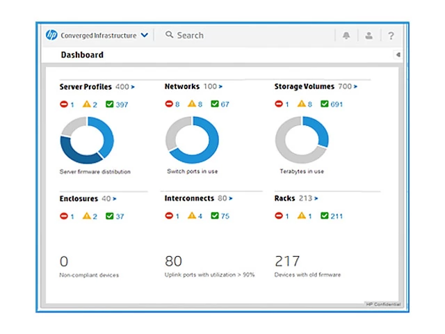The height and width of the screenshot is (334, 445).
Task: Click the 397 OK server profiles count
Action: [x=122, y=104]
